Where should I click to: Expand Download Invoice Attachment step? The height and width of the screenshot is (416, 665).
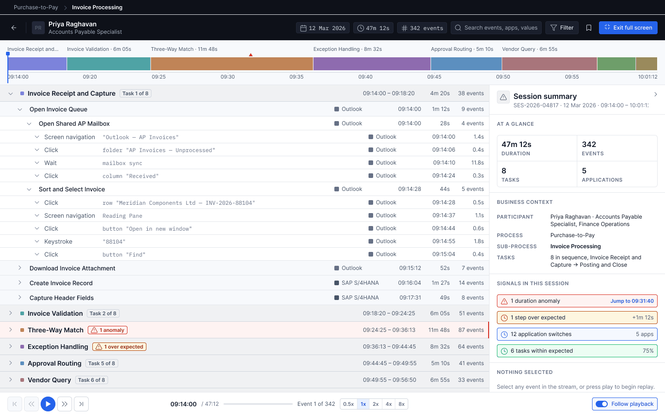20,268
